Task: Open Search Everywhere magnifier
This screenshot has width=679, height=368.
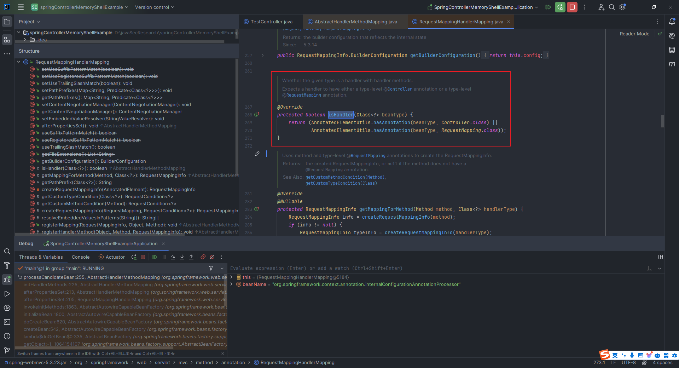Action: click(x=612, y=7)
